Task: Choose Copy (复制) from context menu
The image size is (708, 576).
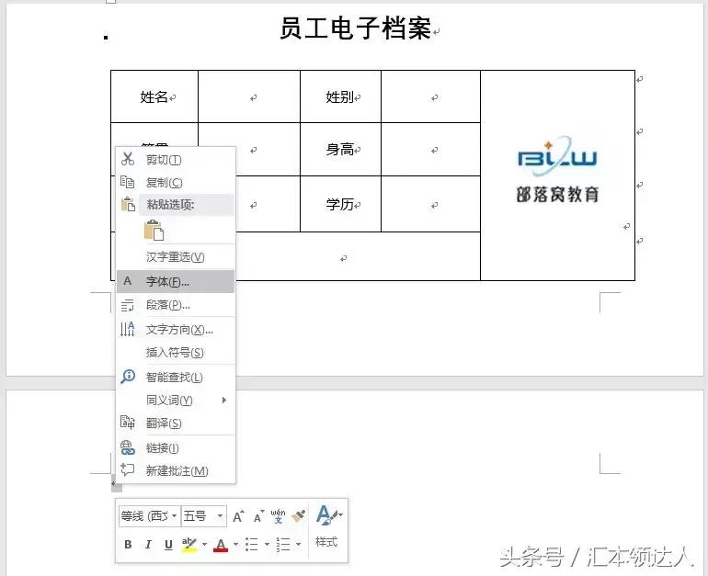Action: click(x=176, y=182)
